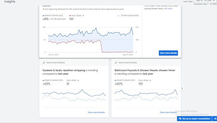
Task: Click the +60% search volume value
Action: point(119,84)
